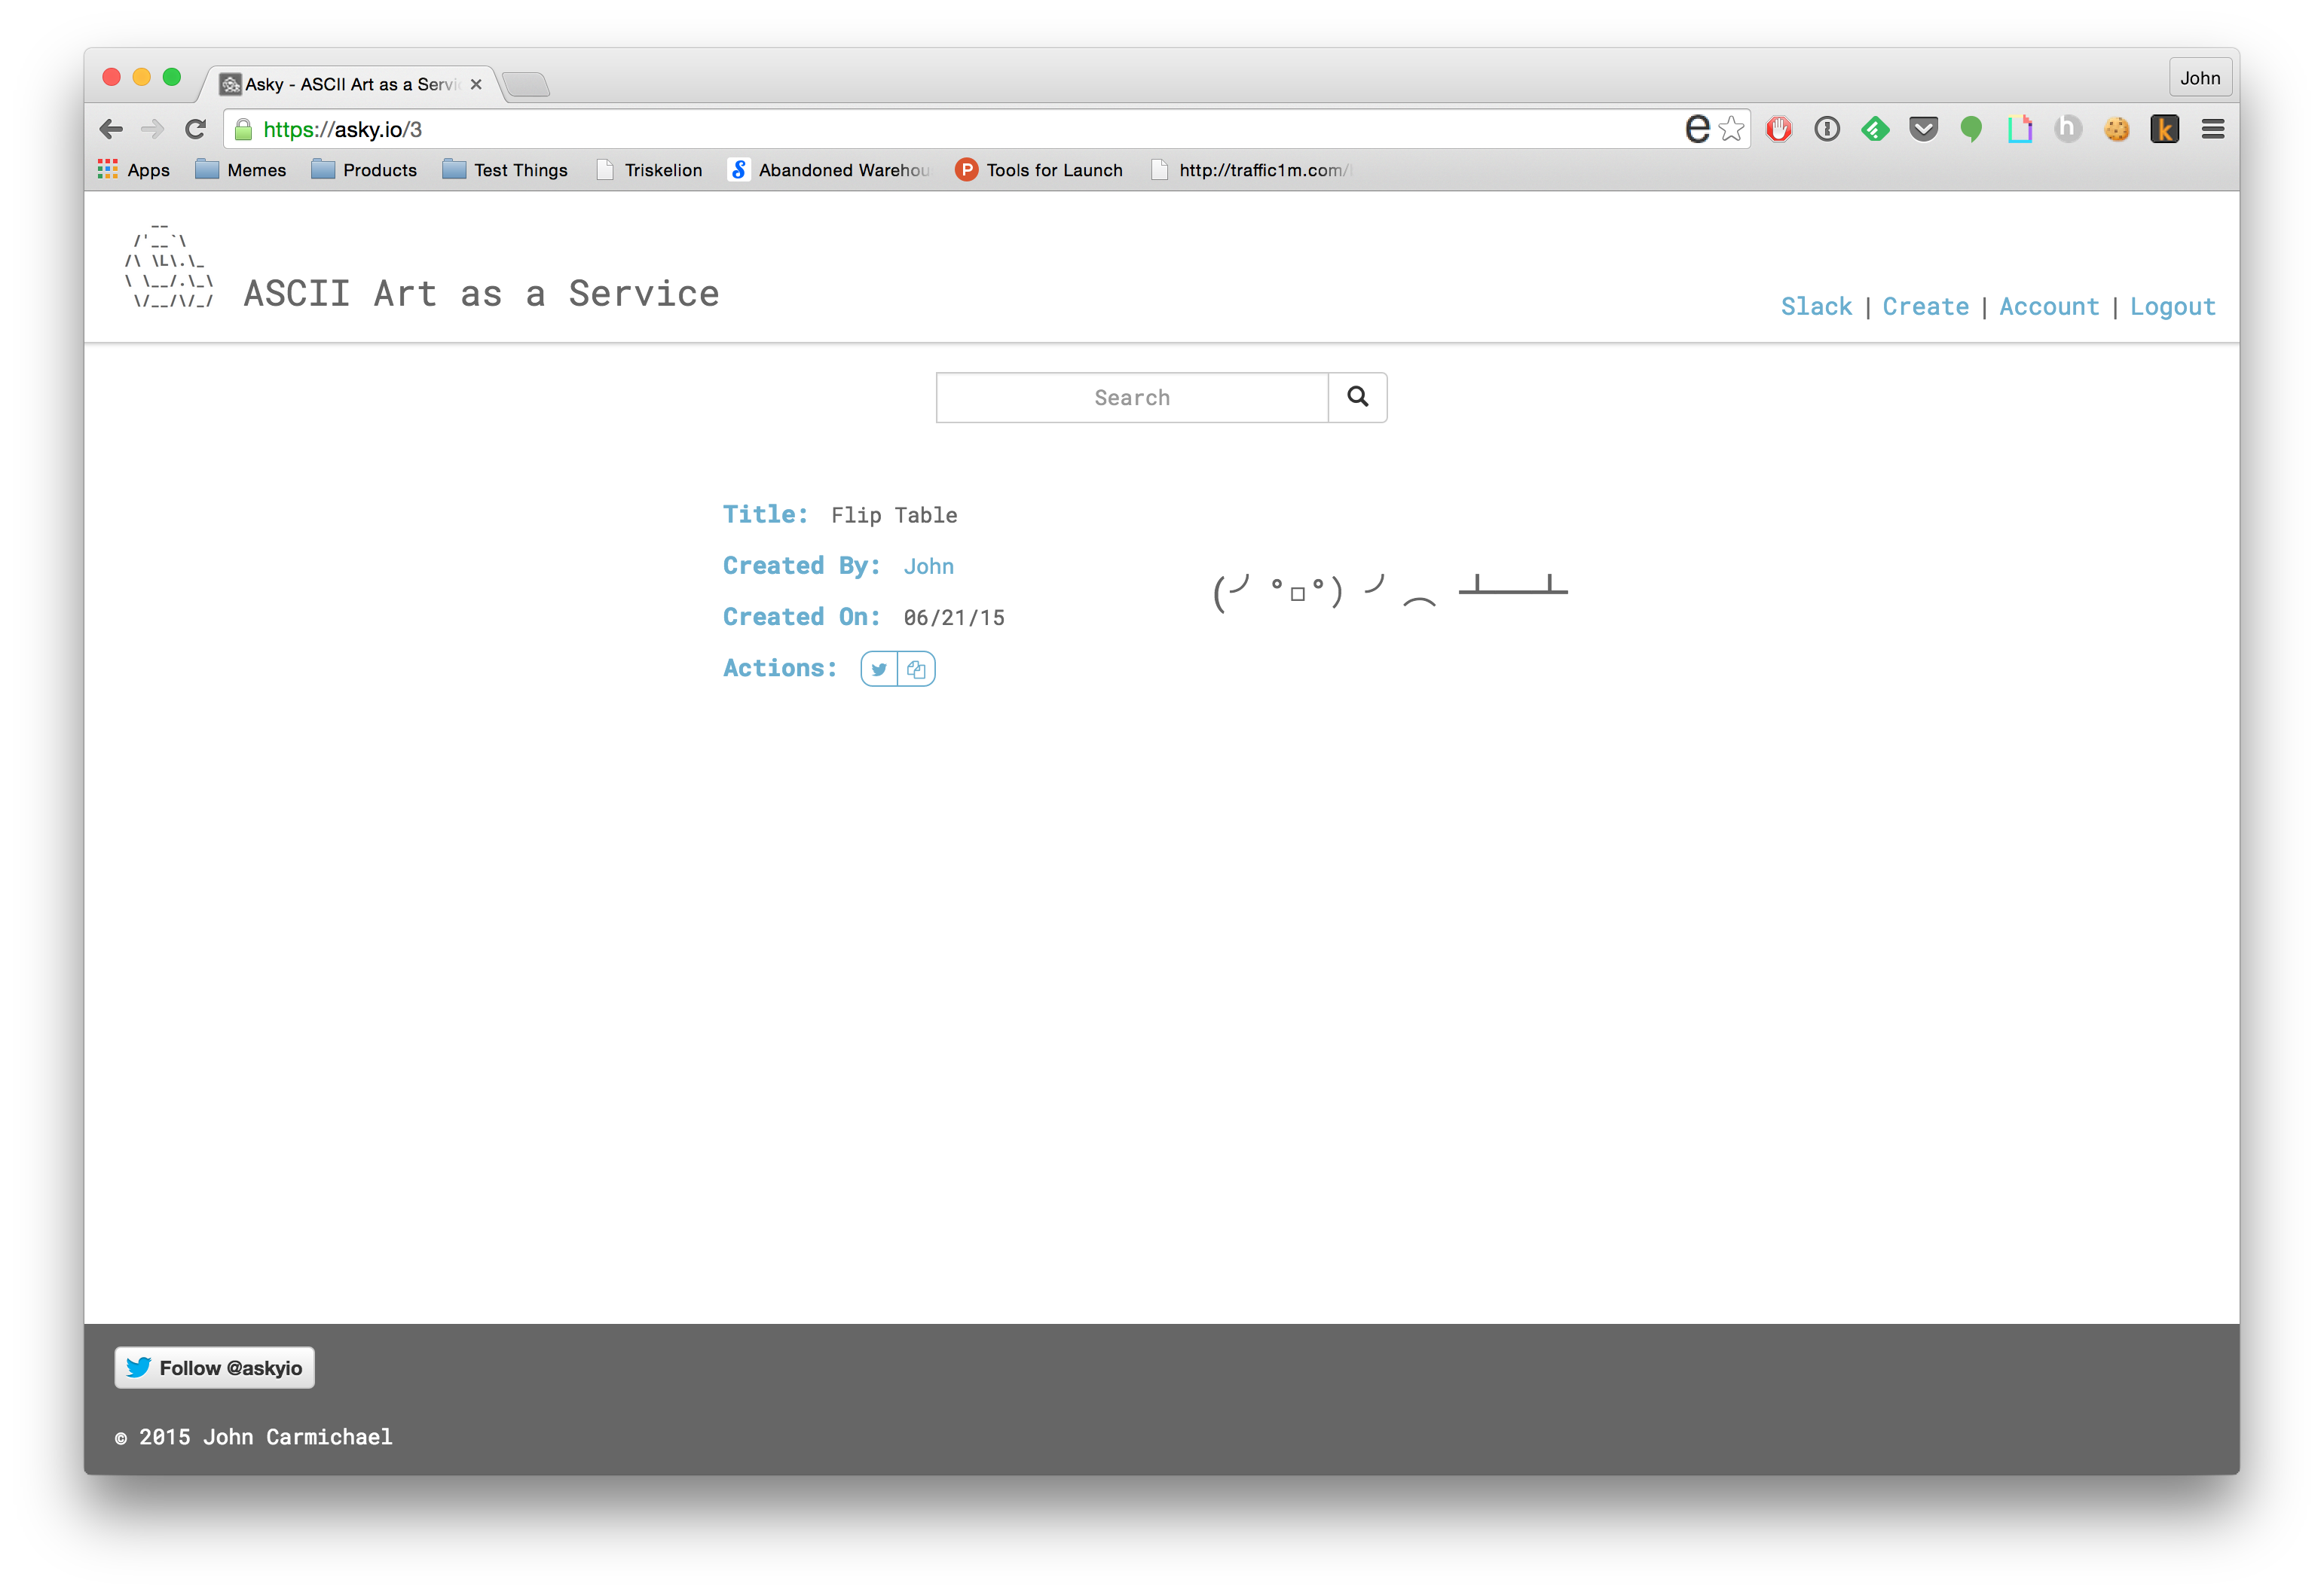Click the Follow @askyio Twitter button
The width and height of the screenshot is (2324, 1595).
pos(214,1368)
